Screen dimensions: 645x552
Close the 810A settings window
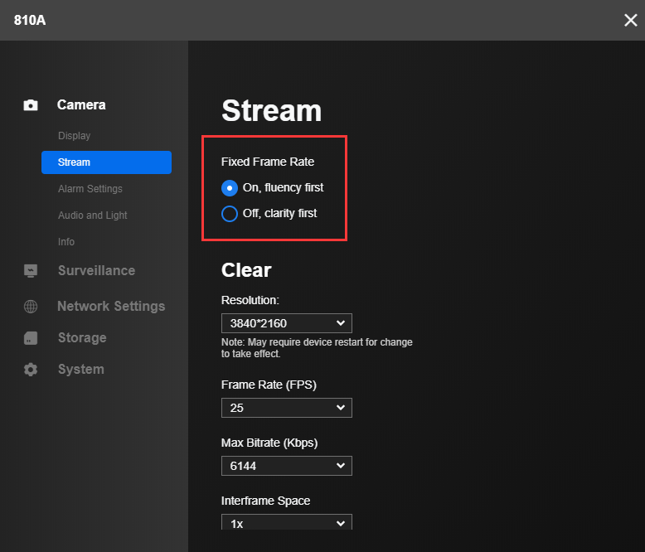630,20
